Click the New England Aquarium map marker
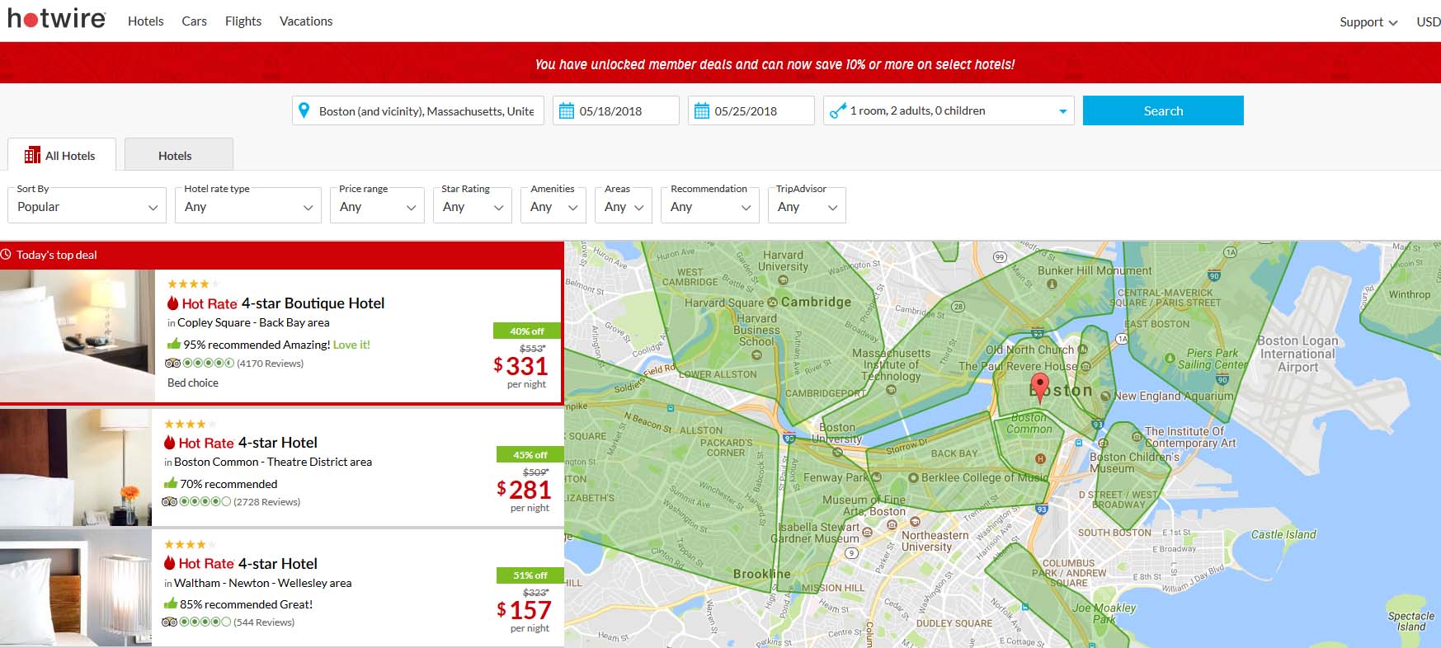This screenshot has width=1441, height=648. (1105, 396)
